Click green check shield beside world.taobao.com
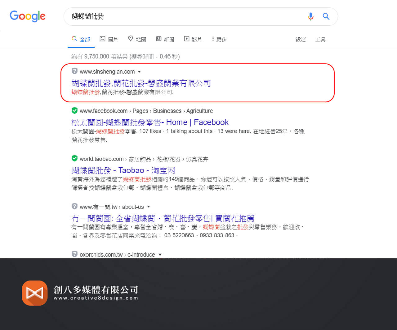The width and height of the screenshot is (397, 330). [74, 158]
